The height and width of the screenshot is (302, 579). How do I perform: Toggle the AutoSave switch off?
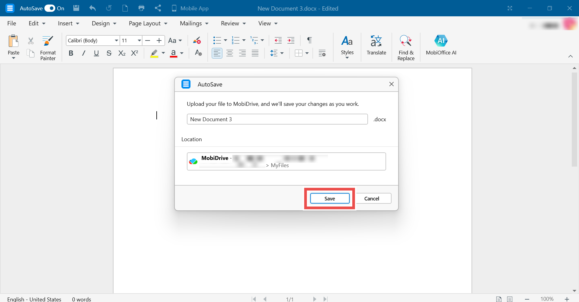tap(50, 8)
